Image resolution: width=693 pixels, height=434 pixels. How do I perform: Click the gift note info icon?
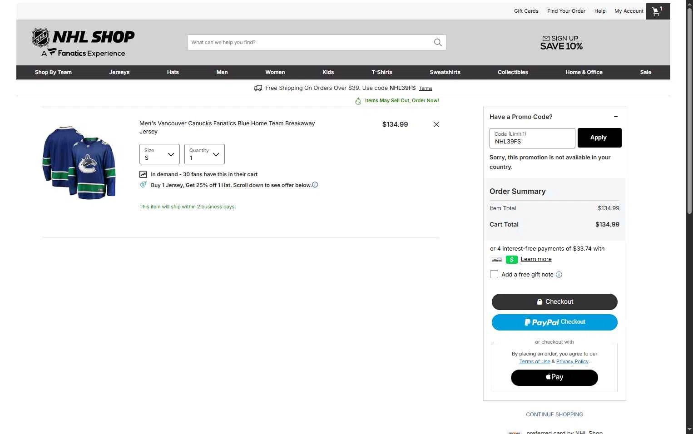click(559, 275)
